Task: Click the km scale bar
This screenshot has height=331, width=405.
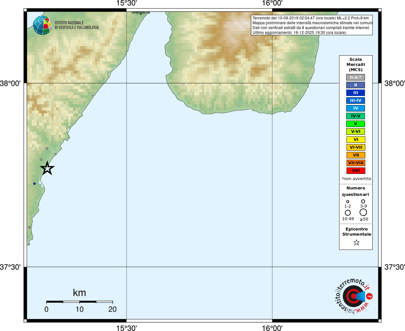Action: [79, 302]
